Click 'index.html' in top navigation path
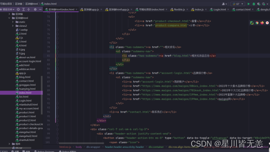 click(49, 4)
